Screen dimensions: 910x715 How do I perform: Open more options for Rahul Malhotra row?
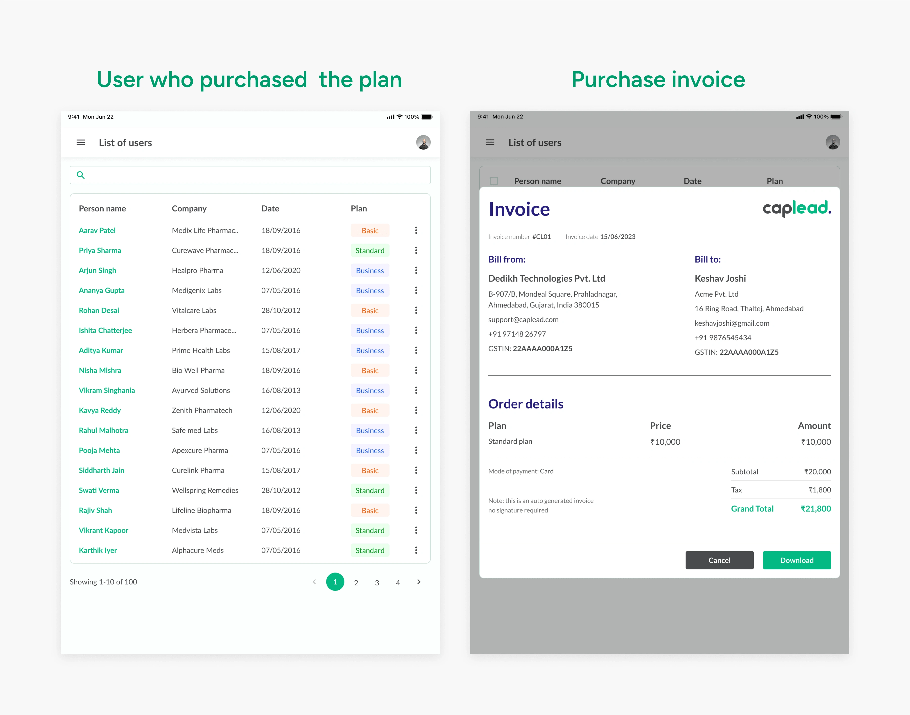pyautogui.click(x=416, y=430)
